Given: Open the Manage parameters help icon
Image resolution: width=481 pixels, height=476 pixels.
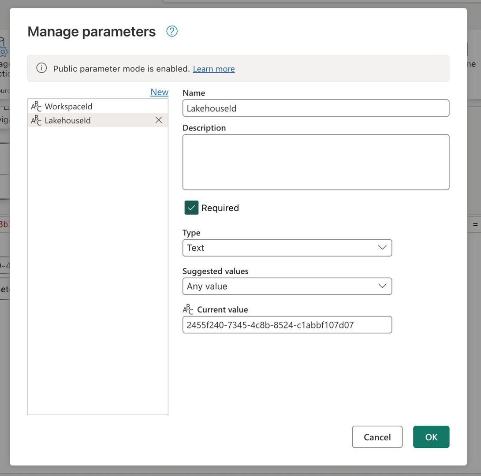Looking at the screenshot, I should click(x=172, y=31).
